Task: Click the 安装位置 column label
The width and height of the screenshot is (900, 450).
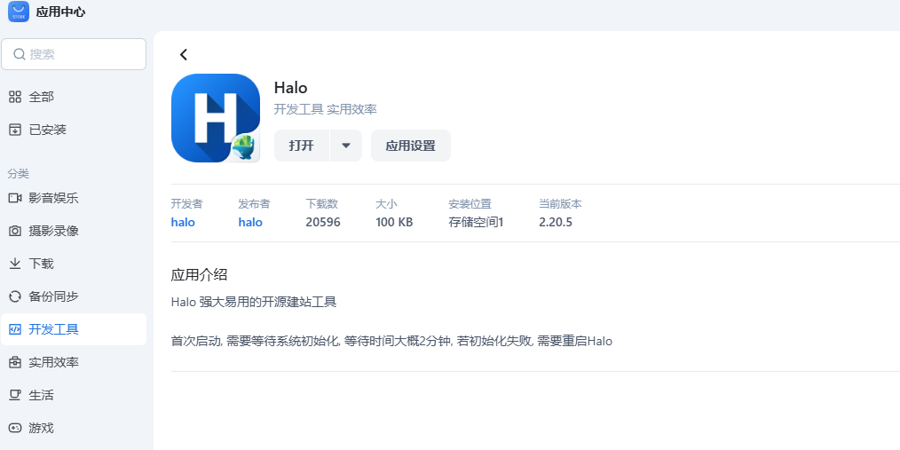Action: 470,204
